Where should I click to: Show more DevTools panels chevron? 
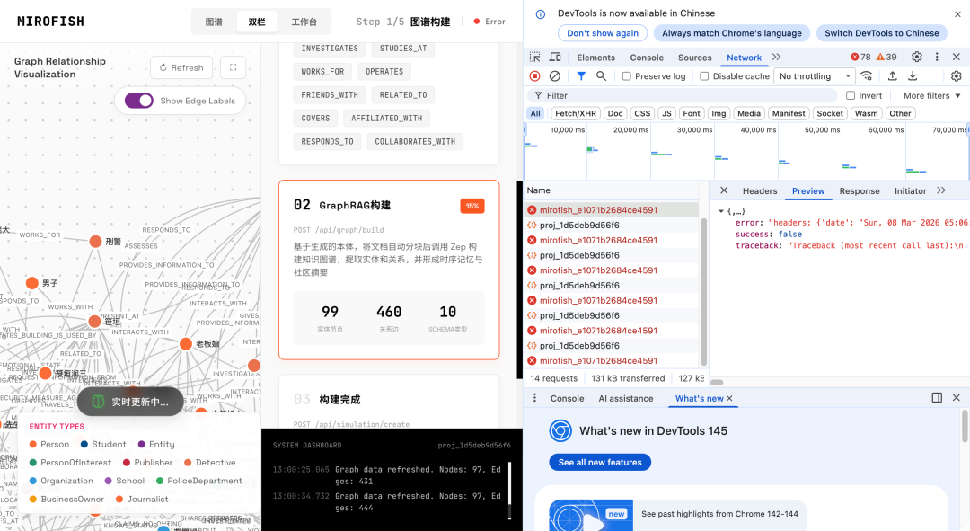[776, 57]
